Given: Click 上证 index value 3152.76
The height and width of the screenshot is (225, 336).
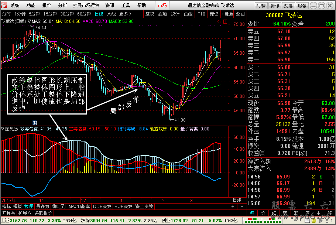Looking at the screenshot, I should click(x=18, y=221).
